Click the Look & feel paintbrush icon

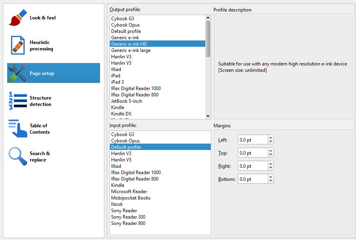coord(18,18)
